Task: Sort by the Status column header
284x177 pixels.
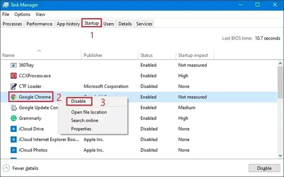Action: click(x=146, y=55)
